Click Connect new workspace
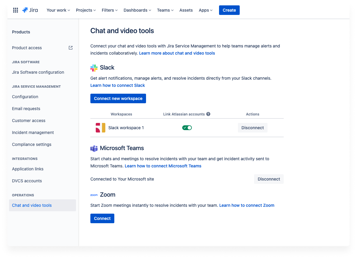The height and width of the screenshot is (259, 357). 118,98
